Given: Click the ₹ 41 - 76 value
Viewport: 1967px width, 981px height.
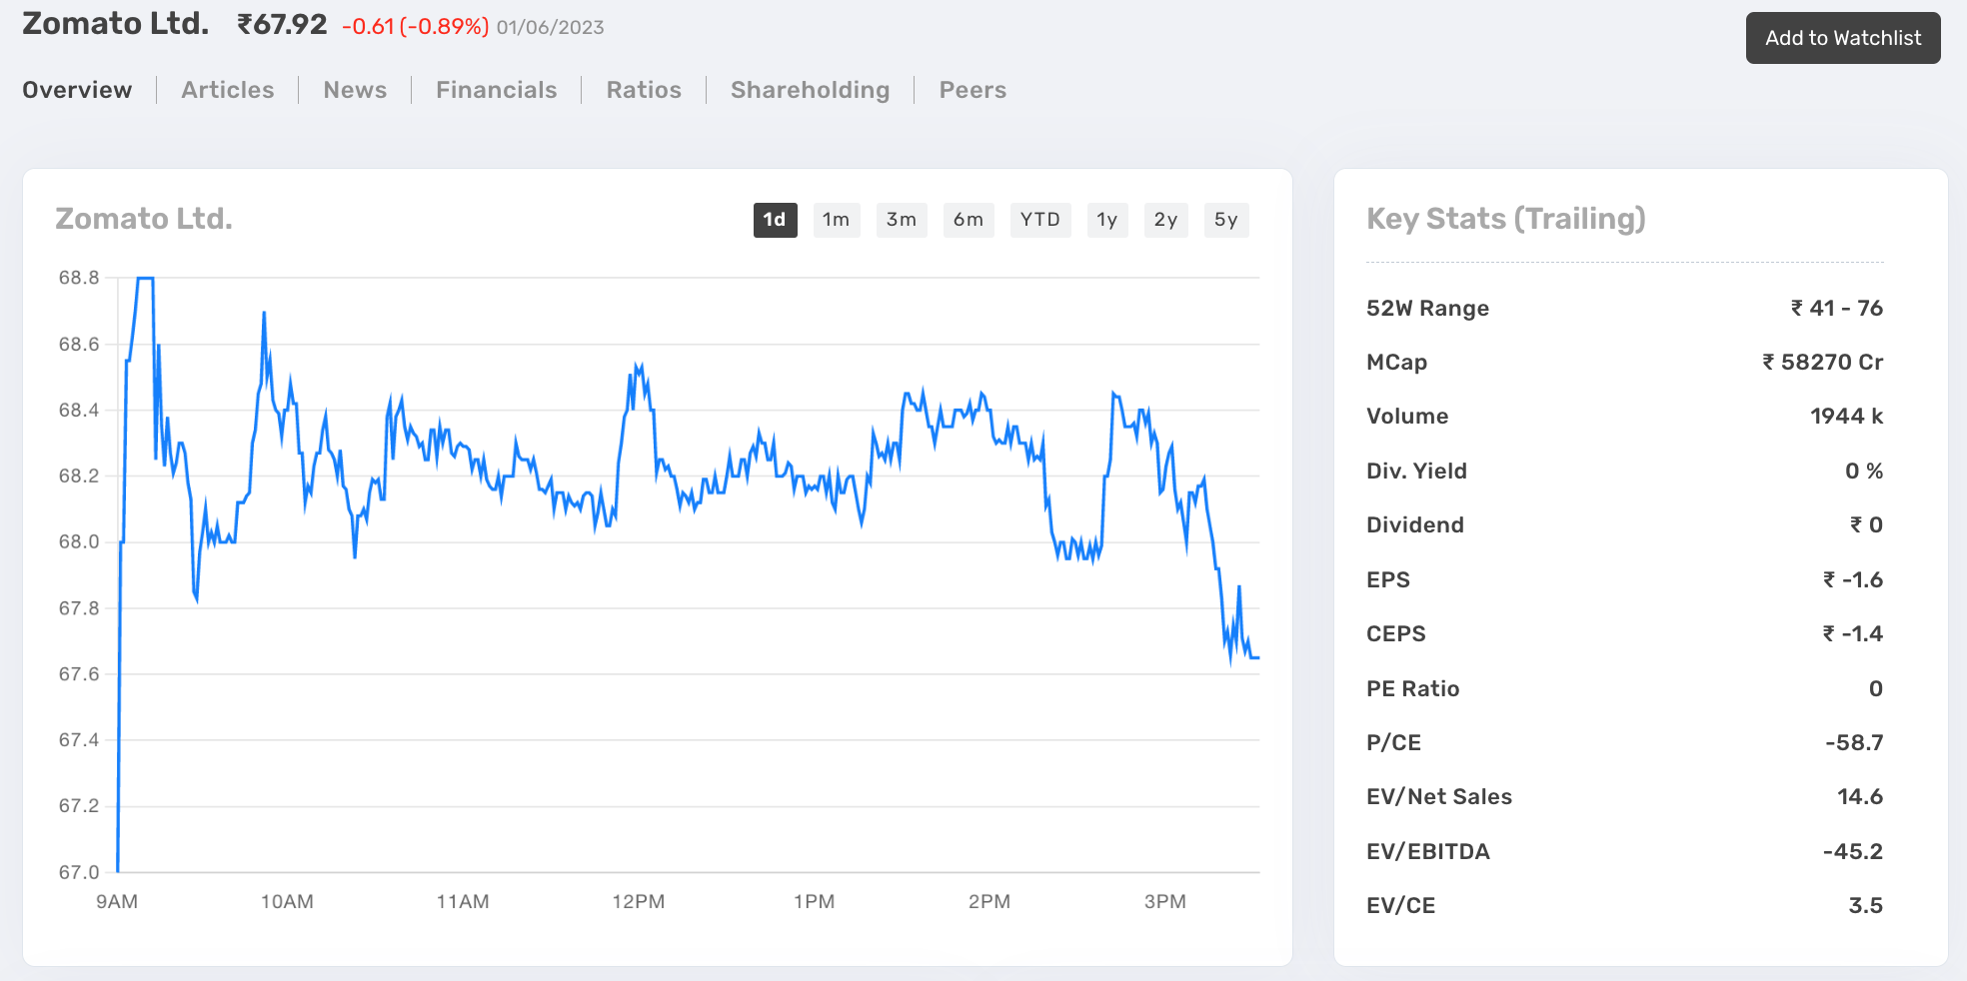Looking at the screenshot, I should 1836,308.
